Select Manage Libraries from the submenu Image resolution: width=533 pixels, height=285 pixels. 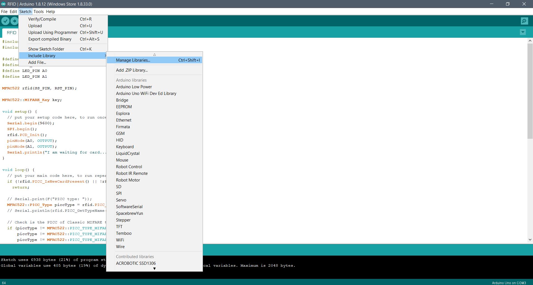pos(133,60)
